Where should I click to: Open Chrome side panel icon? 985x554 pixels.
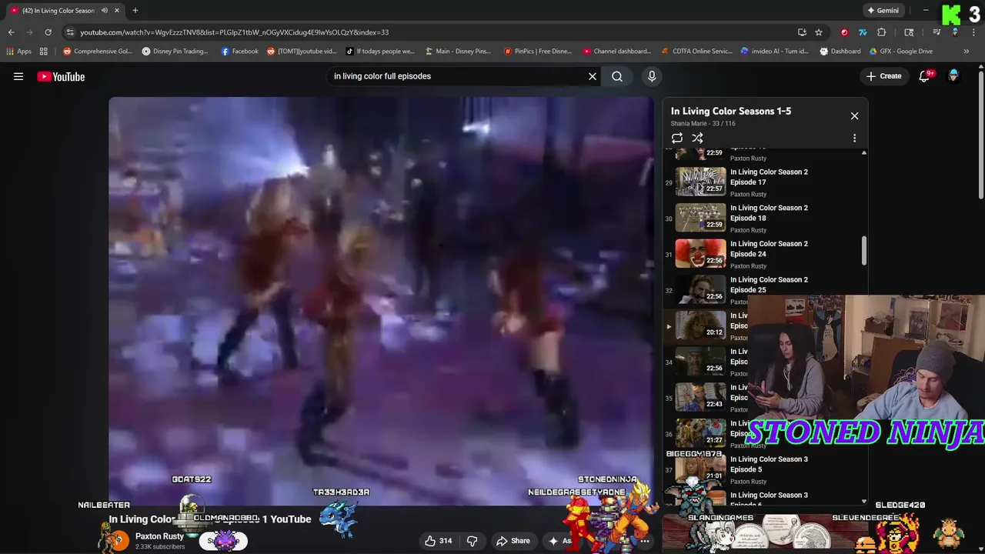pyautogui.click(x=909, y=32)
